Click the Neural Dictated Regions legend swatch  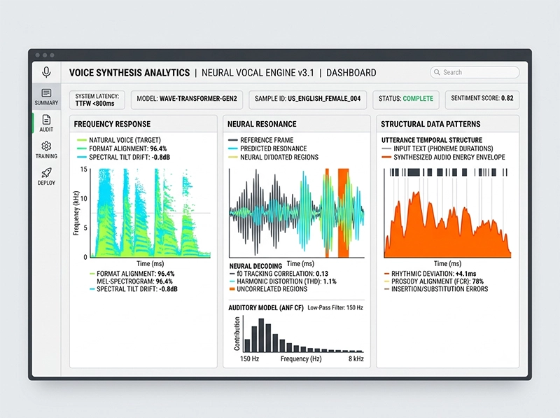pos(232,158)
